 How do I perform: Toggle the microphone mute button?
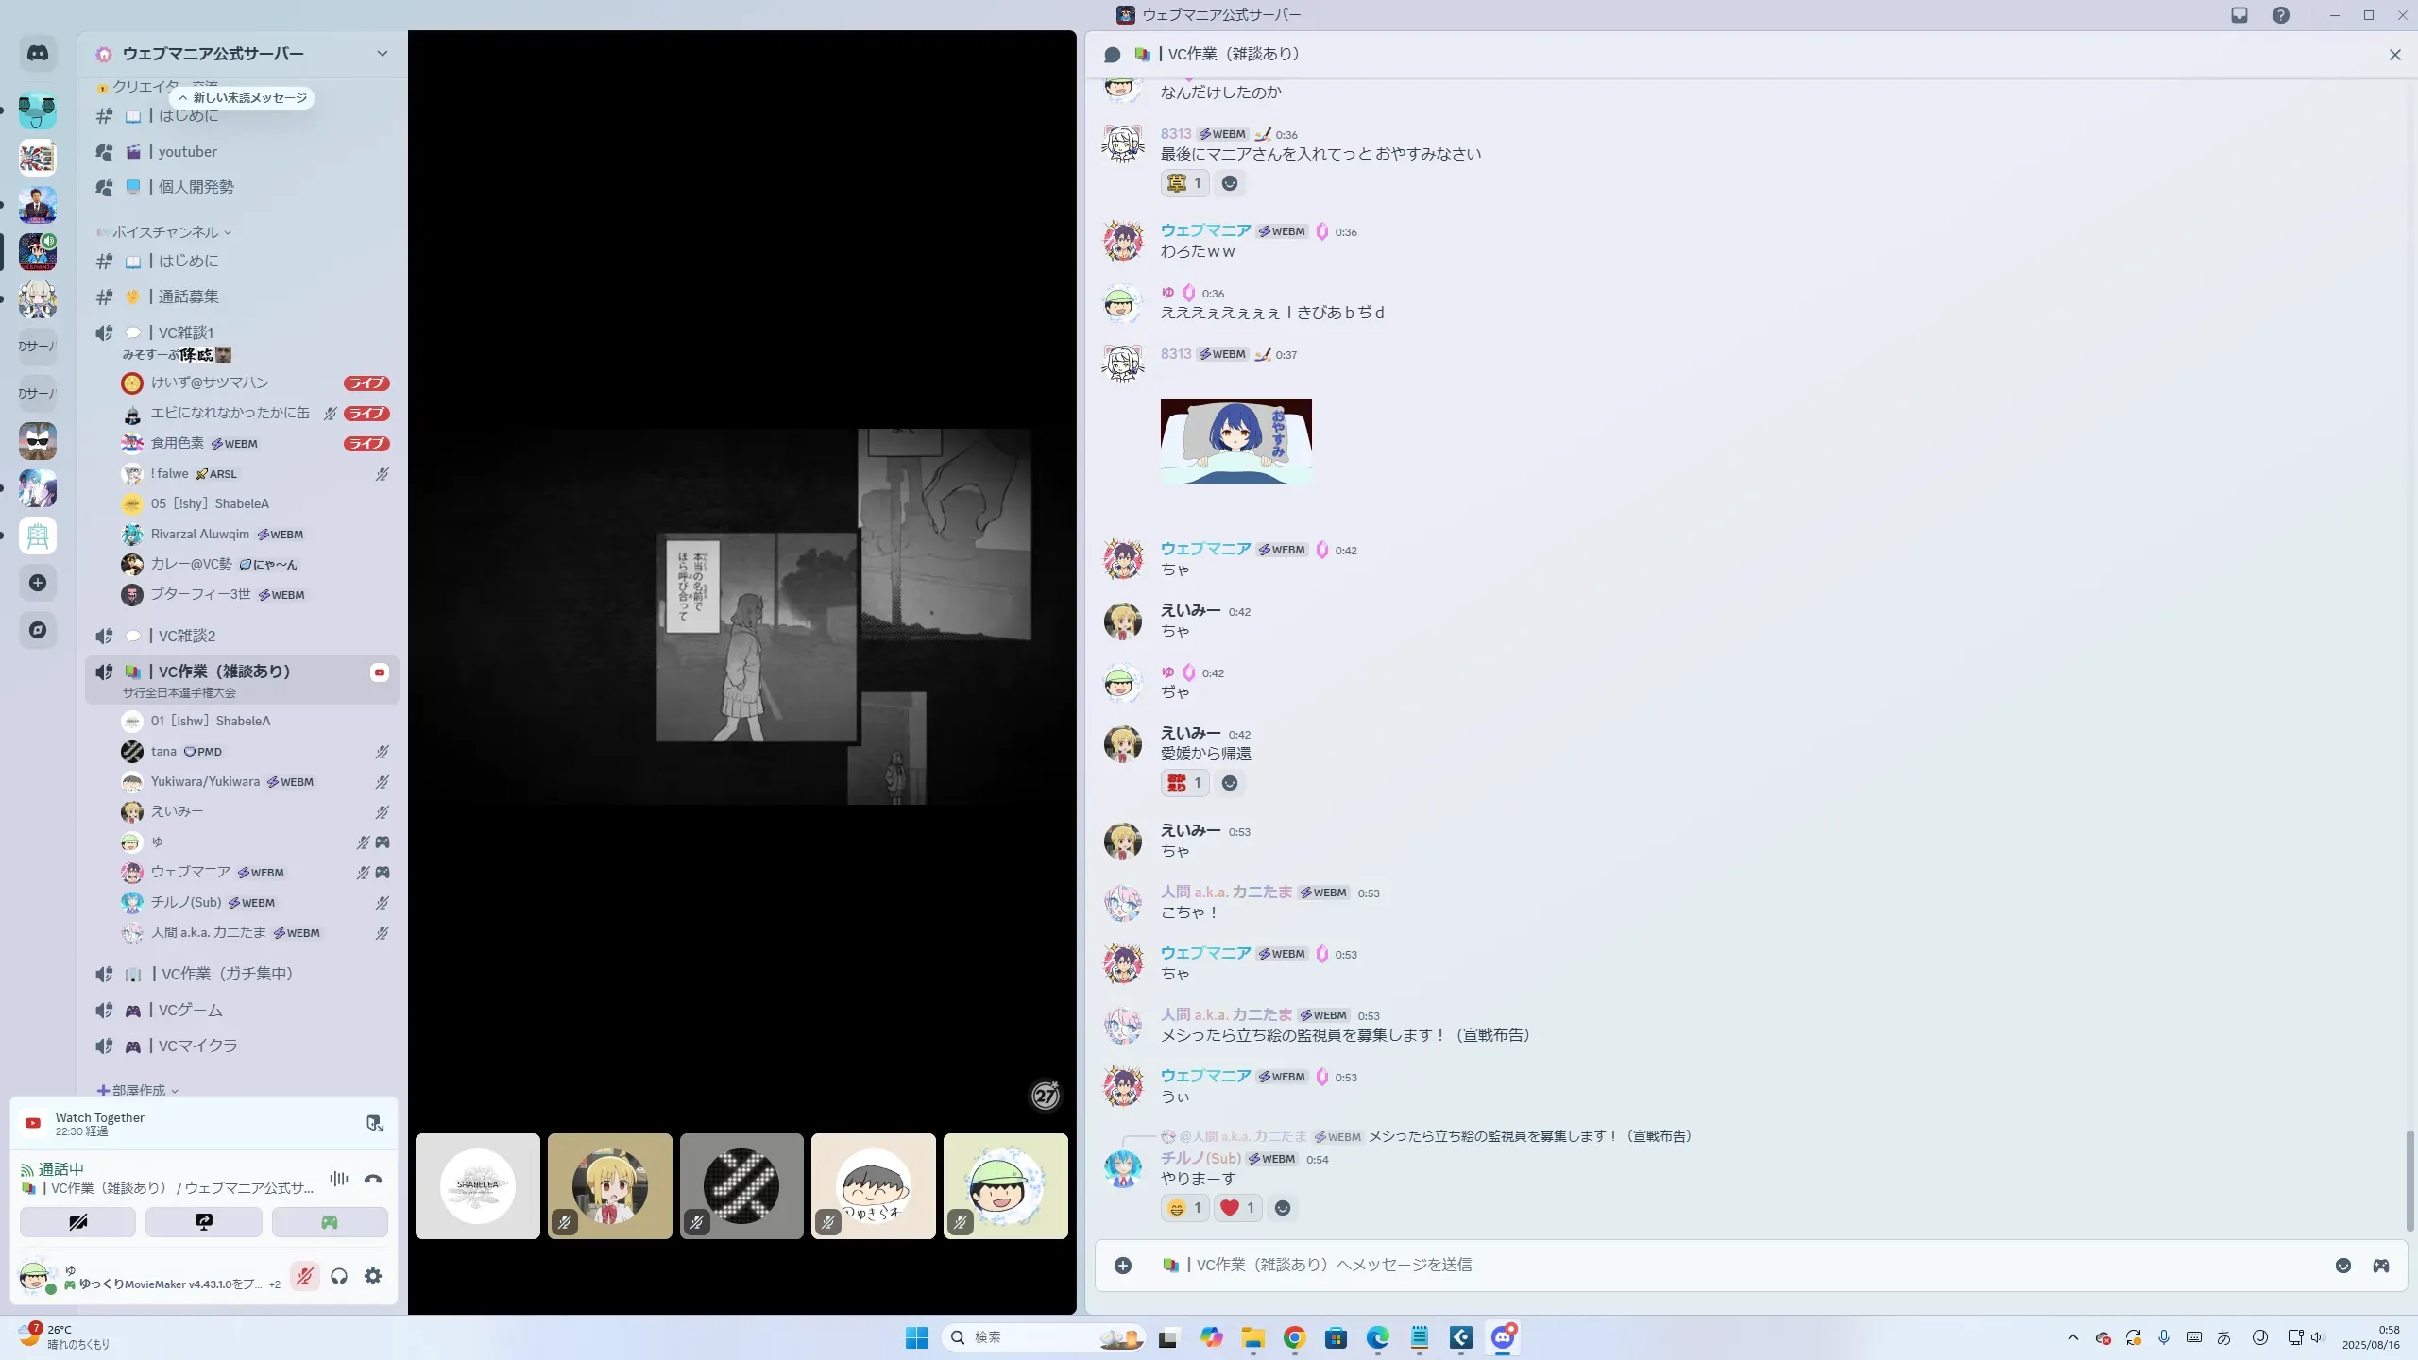click(304, 1276)
